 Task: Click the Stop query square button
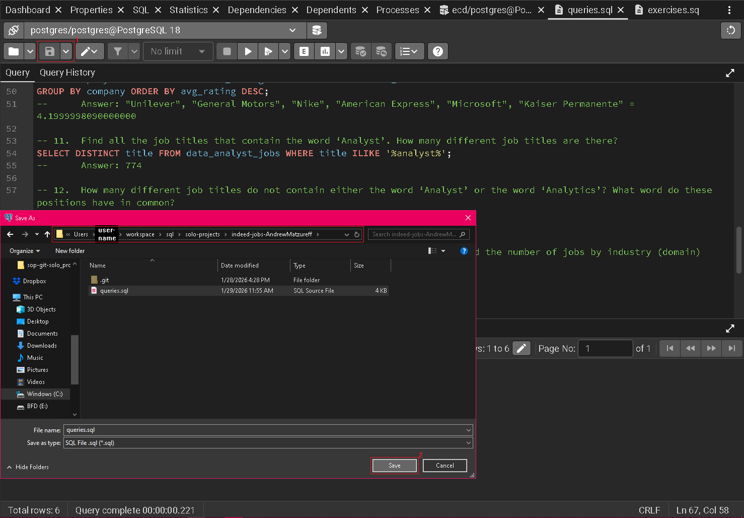(227, 51)
